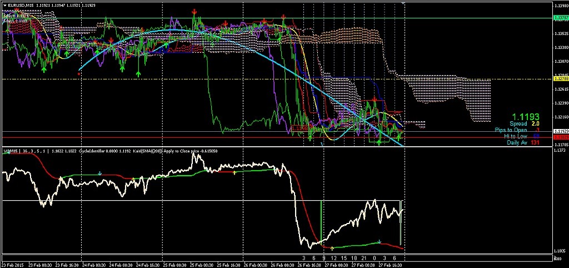The height and width of the screenshot is (268, 569).
Task: Click the red 1.1198 level label on the chart
Action: [x=300, y=128]
